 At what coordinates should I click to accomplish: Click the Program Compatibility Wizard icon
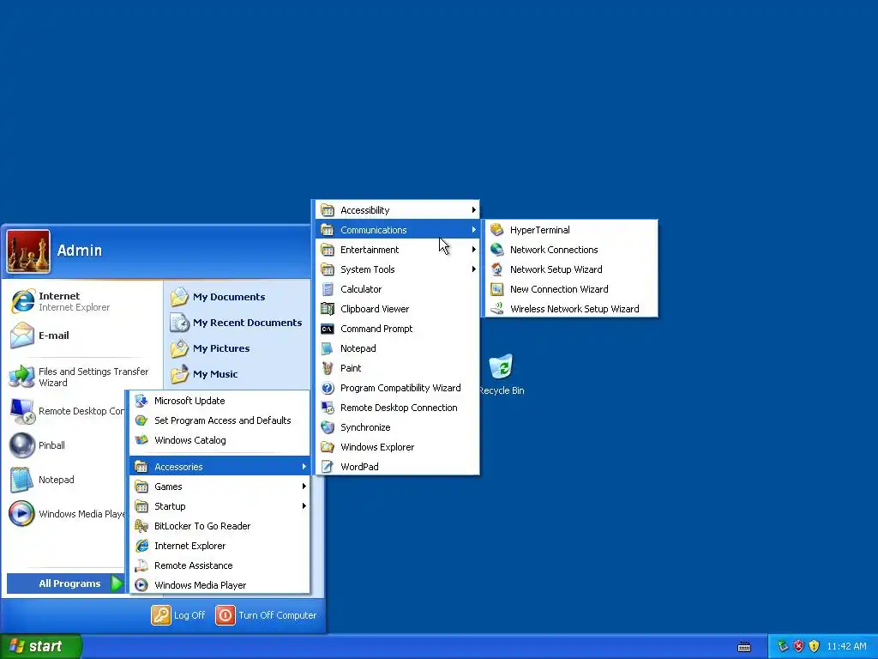(328, 388)
